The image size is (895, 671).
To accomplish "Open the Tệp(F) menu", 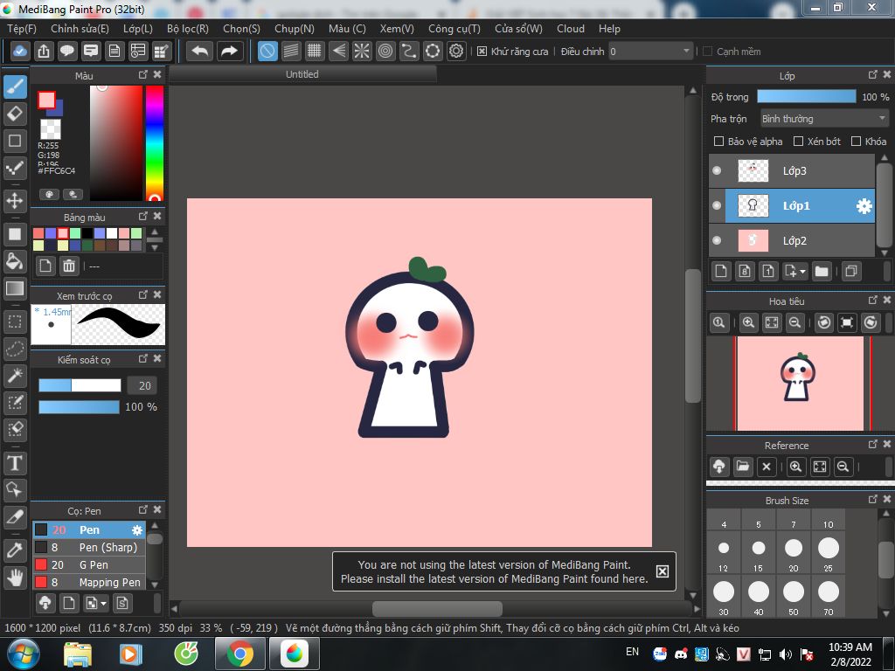I will click(22, 29).
